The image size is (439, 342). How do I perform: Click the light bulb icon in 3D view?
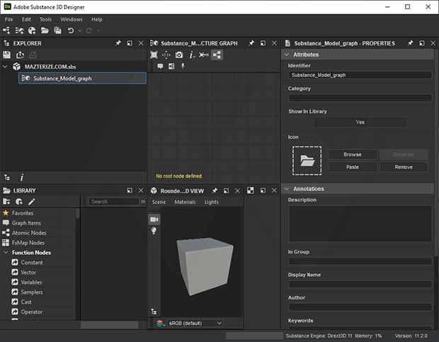coord(154,231)
